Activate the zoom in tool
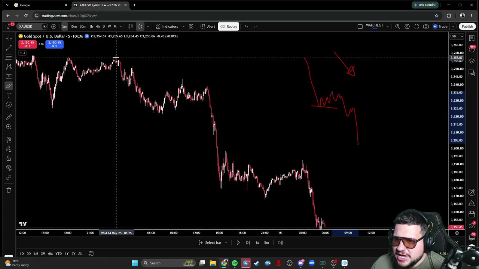This screenshot has width=479, height=269. point(9,127)
